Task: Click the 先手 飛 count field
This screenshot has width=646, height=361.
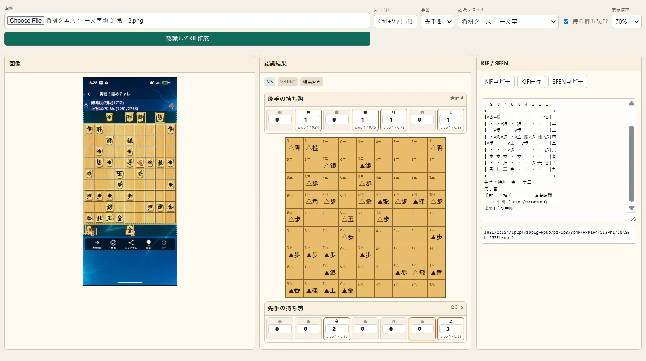Action: [280, 329]
